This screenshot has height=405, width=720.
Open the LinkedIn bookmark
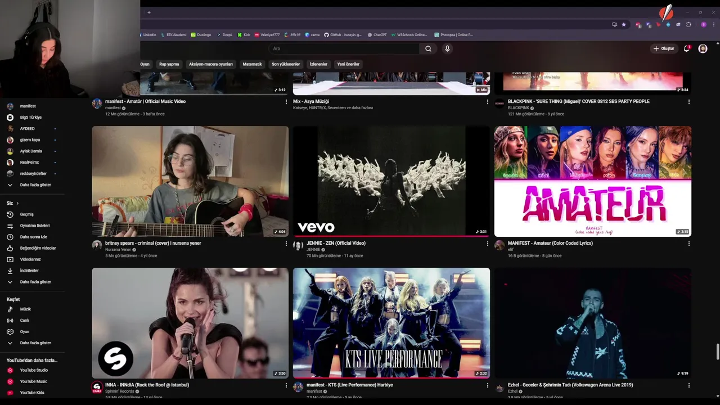(147, 35)
